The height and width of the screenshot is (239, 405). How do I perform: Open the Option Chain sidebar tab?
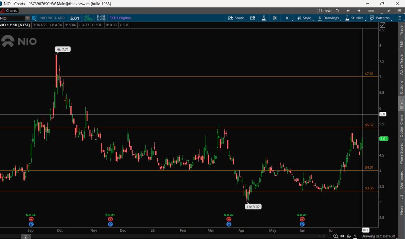click(x=401, y=126)
